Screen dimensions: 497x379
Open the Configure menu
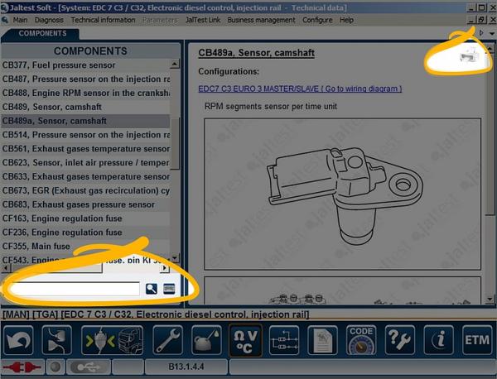tap(317, 20)
